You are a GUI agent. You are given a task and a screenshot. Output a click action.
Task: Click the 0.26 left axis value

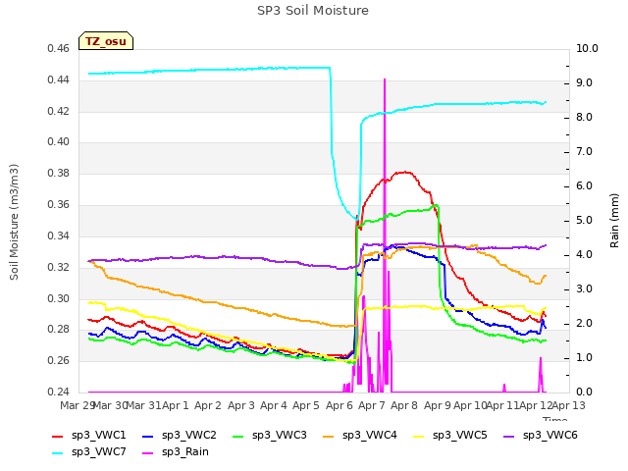[x=59, y=360]
